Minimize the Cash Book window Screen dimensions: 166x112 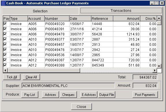point(152,3)
